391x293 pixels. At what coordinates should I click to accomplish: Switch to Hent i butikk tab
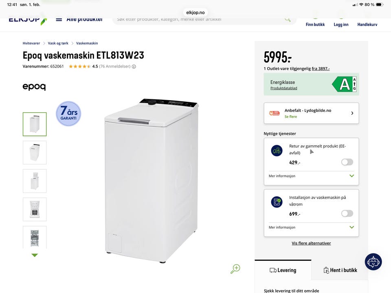(x=340, y=270)
